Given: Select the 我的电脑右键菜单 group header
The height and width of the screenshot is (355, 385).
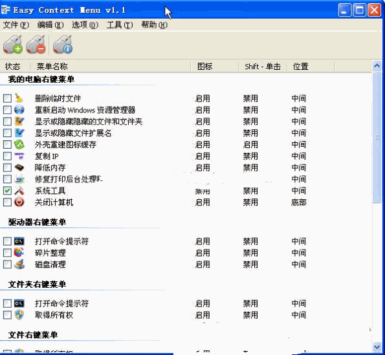Looking at the screenshot, I should click(41, 80).
